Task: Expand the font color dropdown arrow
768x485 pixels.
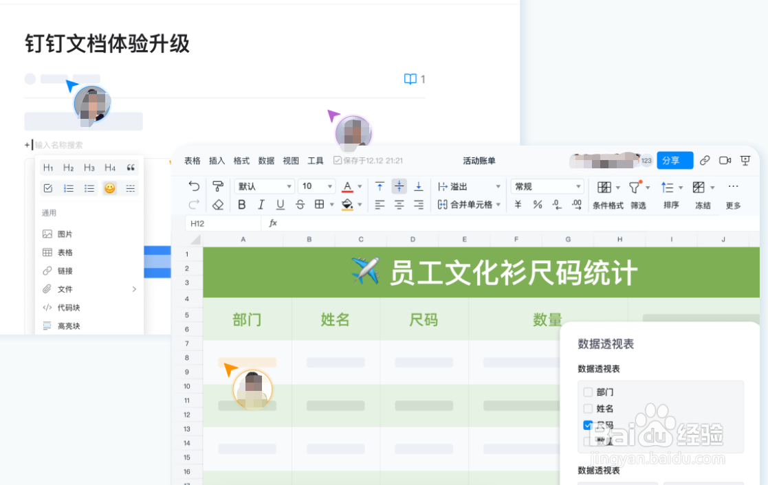Action: coord(360,186)
